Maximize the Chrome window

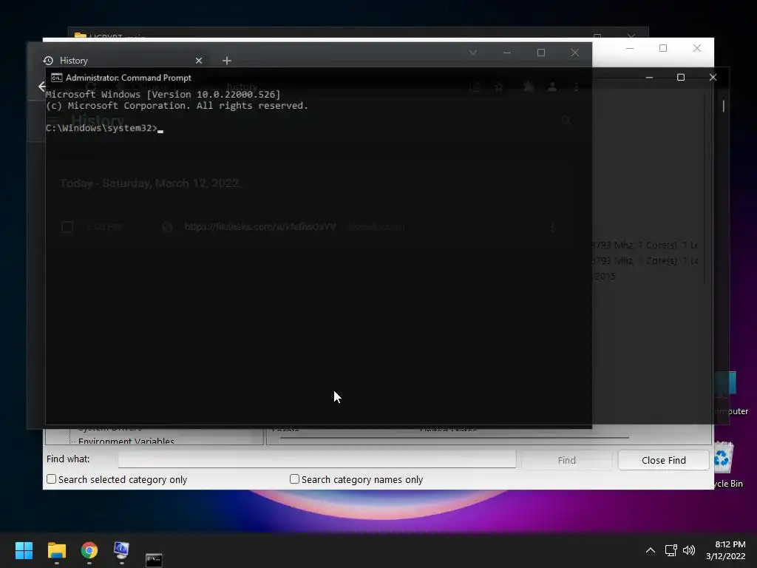coord(541,53)
